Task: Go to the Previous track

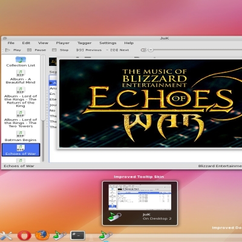Action: [89, 50]
